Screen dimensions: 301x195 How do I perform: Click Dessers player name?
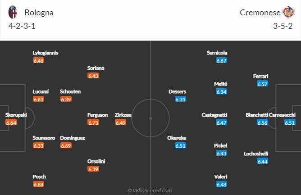click(177, 91)
